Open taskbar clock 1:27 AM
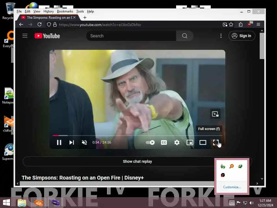Viewport: 277px width, 208px height. coord(265,203)
